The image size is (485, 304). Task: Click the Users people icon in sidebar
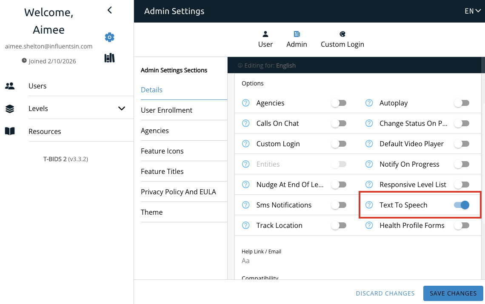[10, 86]
